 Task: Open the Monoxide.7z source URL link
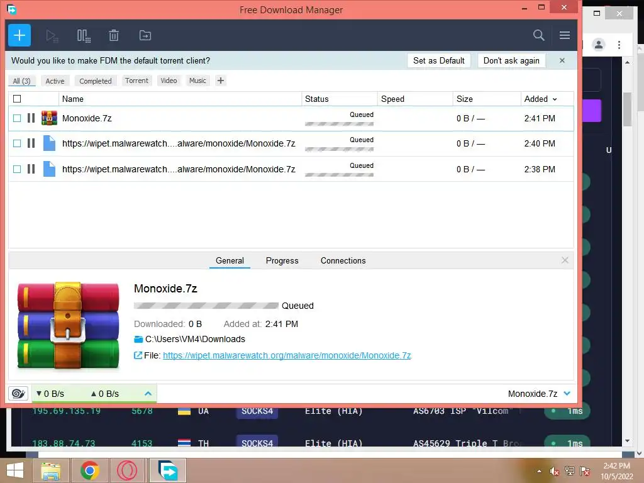coord(287,356)
